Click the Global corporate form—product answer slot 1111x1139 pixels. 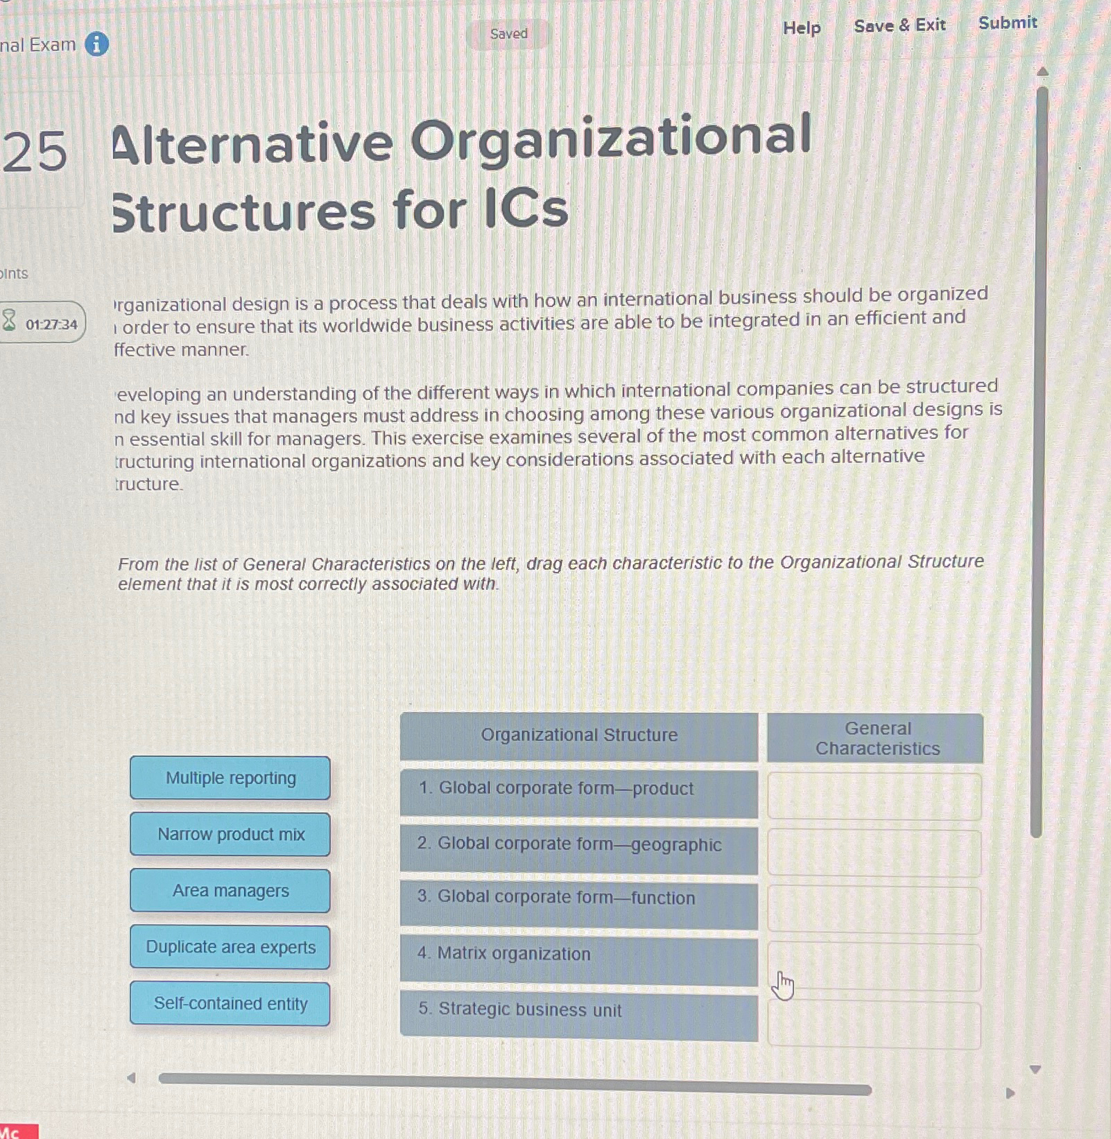click(874, 794)
